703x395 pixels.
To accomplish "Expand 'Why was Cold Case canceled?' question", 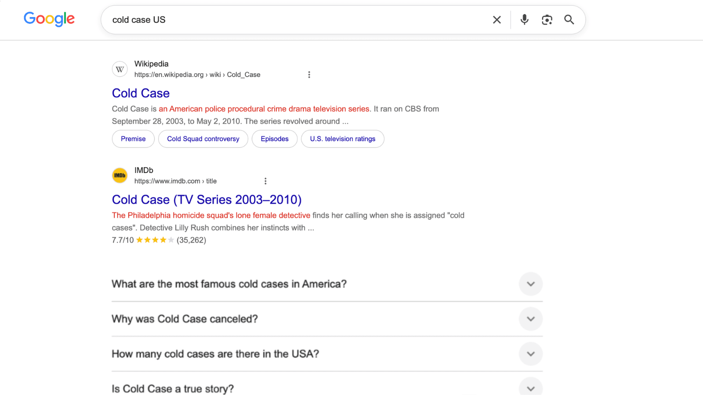I will (327, 319).
